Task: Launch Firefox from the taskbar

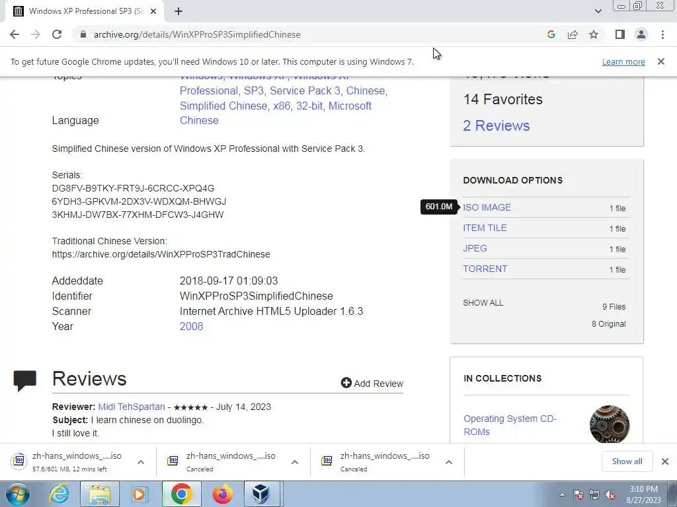Action: tap(223, 494)
